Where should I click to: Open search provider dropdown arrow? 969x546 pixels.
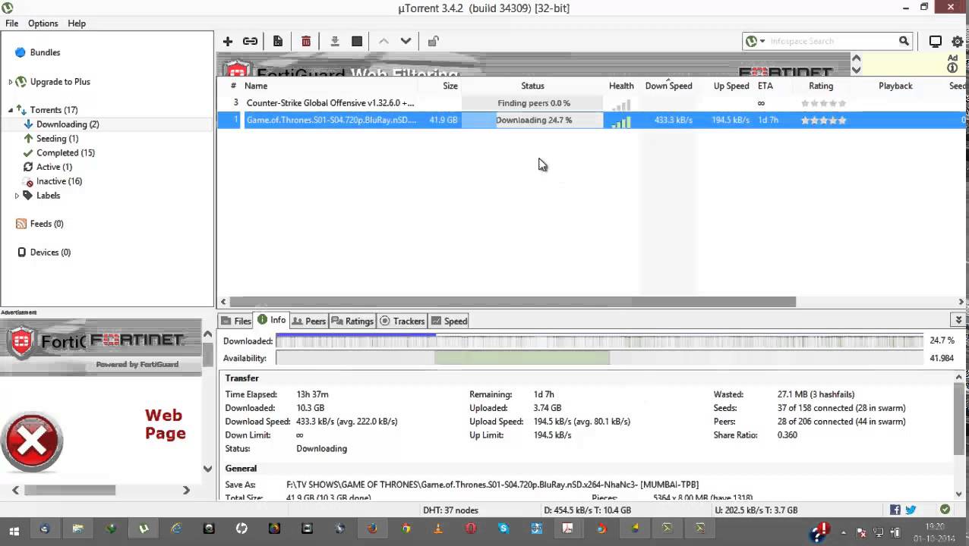point(762,42)
